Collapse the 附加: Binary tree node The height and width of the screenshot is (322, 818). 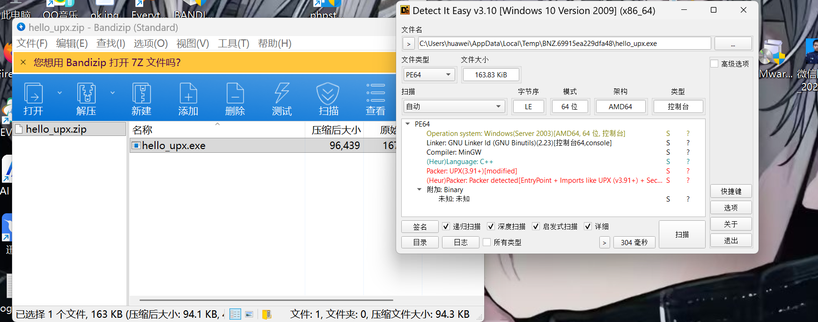click(420, 189)
